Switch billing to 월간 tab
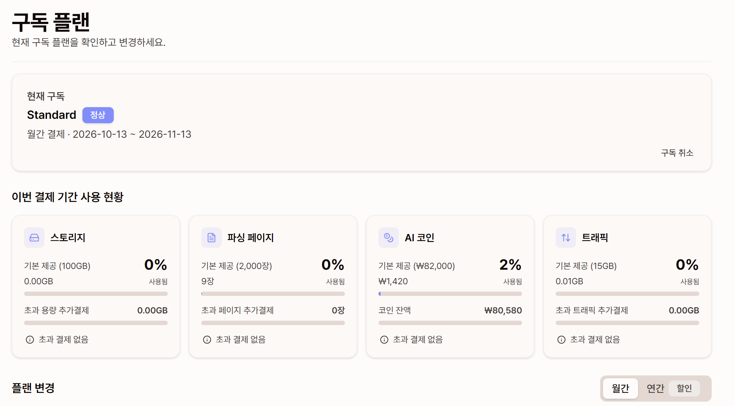This screenshot has height=406, width=735. click(621, 389)
